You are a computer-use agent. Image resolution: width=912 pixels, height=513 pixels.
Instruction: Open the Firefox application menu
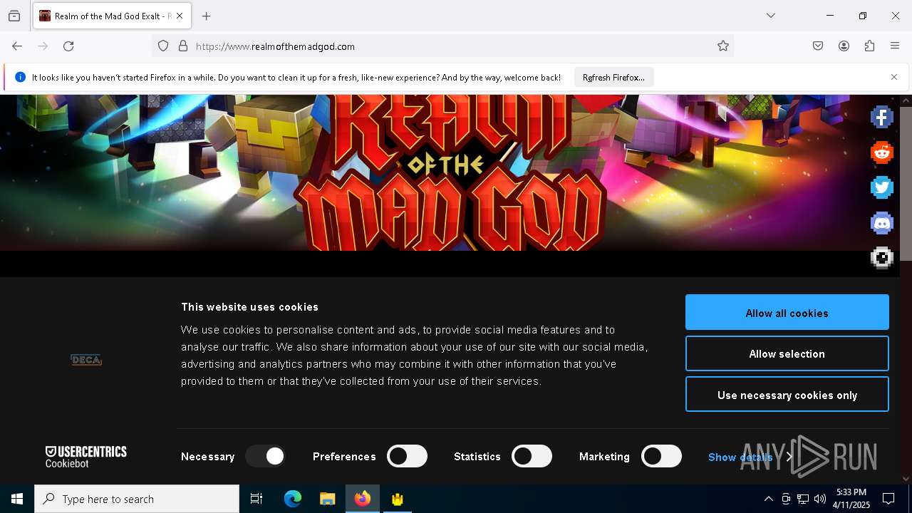click(x=895, y=46)
